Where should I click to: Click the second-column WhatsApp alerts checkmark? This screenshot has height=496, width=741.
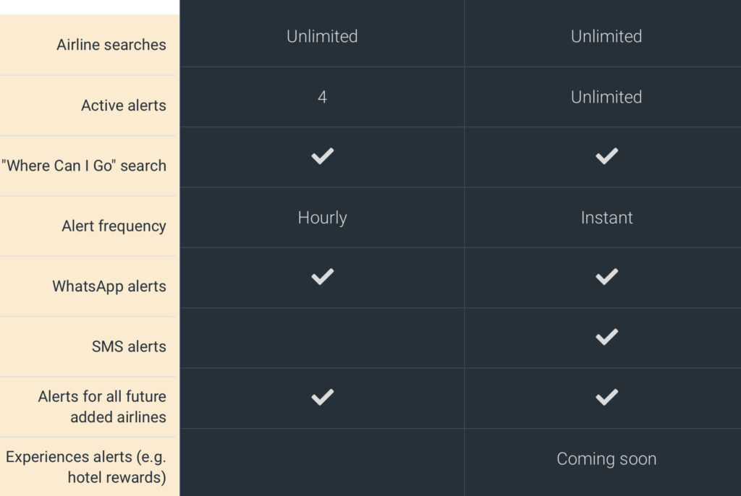click(x=606, y=276)
